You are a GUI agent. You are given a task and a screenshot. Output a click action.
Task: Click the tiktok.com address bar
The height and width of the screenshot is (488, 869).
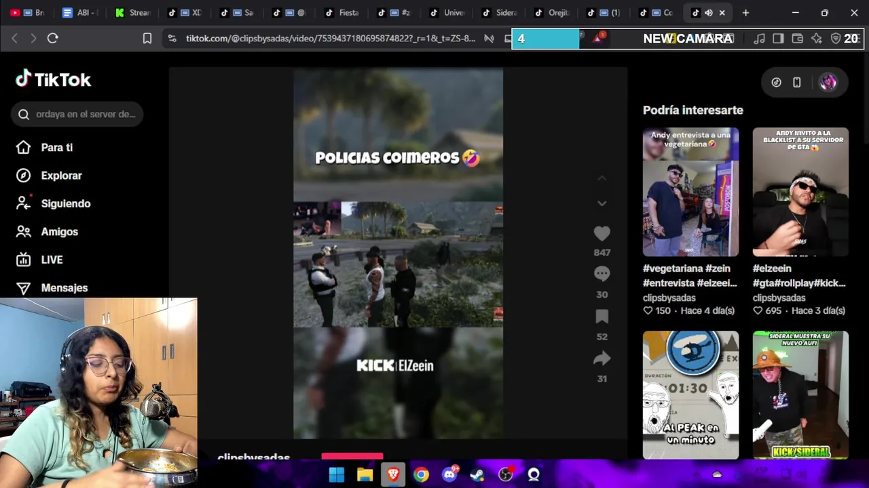[x=330, y=39]
